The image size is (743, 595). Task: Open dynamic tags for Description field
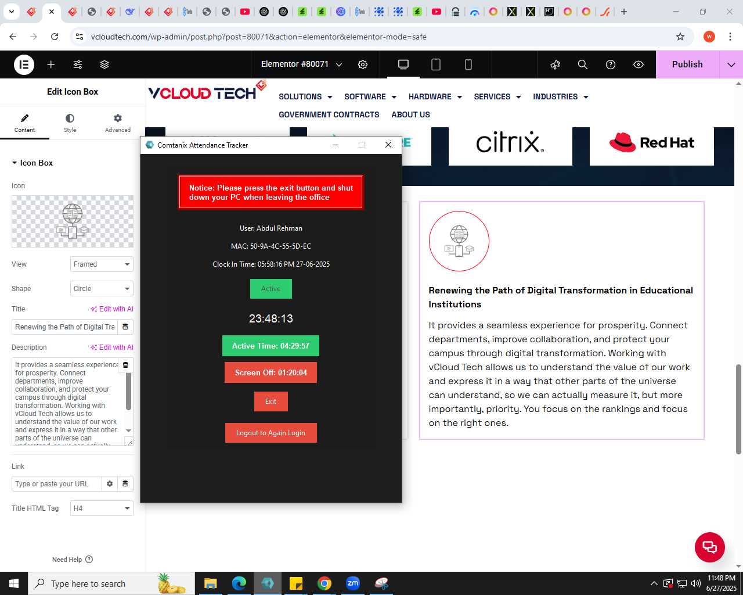tap(125, 365)
